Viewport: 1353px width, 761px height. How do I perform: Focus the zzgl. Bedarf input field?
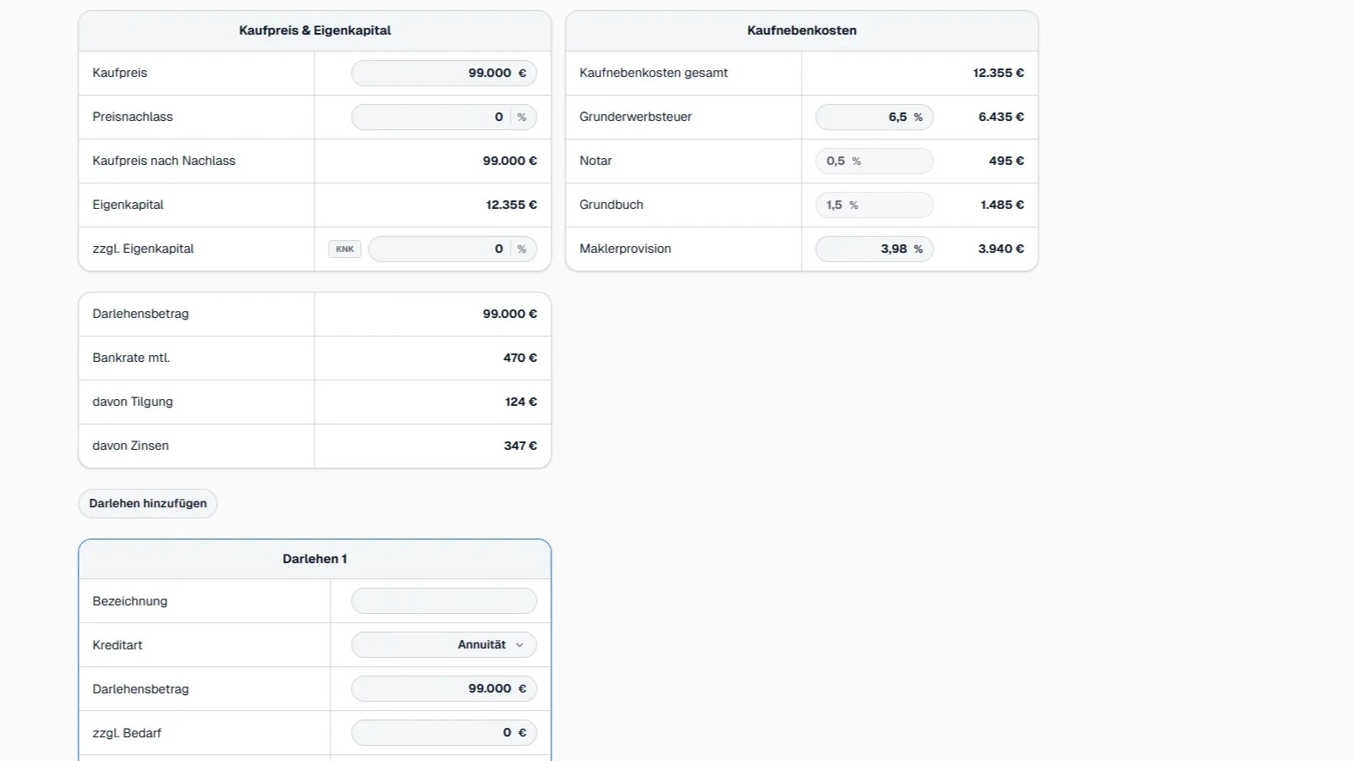pyautogui.click(x=444, y=732)
